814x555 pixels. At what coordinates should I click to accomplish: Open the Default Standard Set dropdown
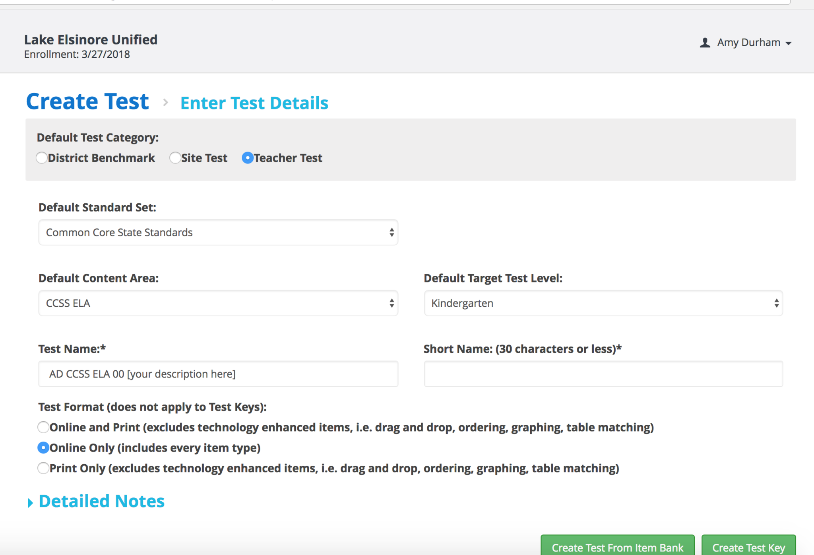[x=218, y=232]
